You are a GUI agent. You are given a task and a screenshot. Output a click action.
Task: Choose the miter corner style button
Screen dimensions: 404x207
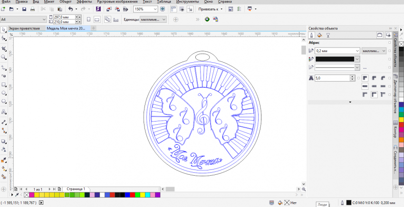(365, 77)
